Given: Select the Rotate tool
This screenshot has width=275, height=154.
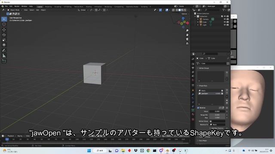Looking at the screenshot, I should click(x=4, y=35).
